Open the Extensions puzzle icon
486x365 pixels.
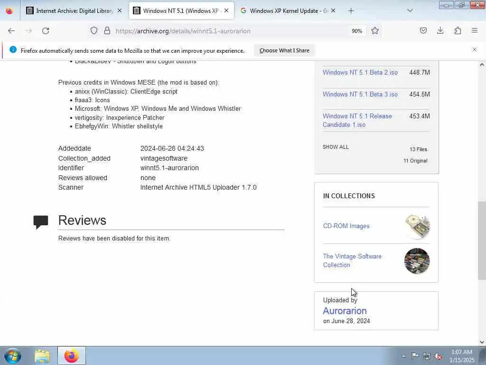tap(458, 30)
